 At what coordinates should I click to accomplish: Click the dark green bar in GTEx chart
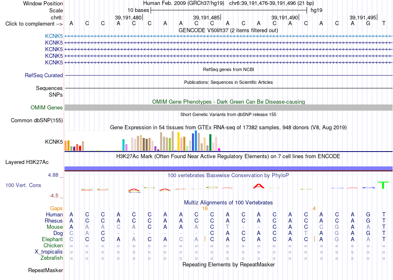[x=210, y=142]
